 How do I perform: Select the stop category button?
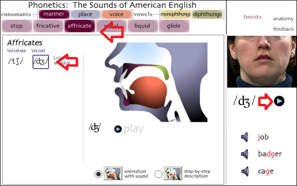16,26
